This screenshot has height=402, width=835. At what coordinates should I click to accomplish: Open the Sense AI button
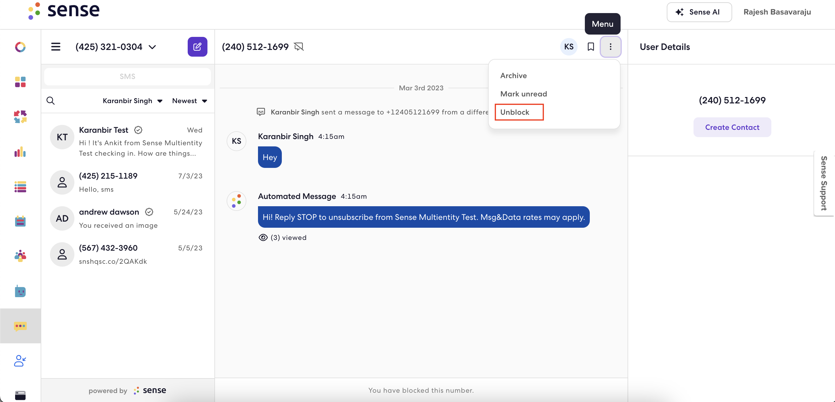click(699, 12)
